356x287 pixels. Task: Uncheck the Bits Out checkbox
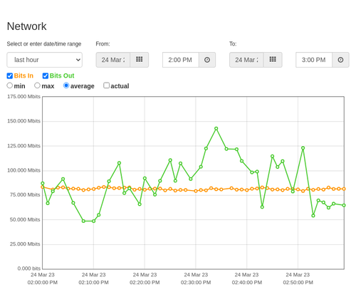[x=46, y=75]
